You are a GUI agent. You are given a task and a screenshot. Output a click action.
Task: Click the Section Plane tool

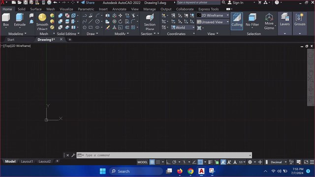[x=150, y=22]
